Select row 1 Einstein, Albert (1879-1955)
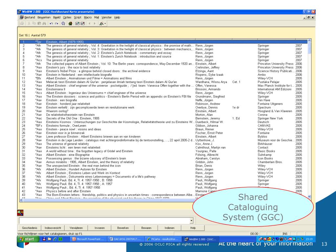Image resolution: width=336 pixels, height=252 pixels. [163, 42]
